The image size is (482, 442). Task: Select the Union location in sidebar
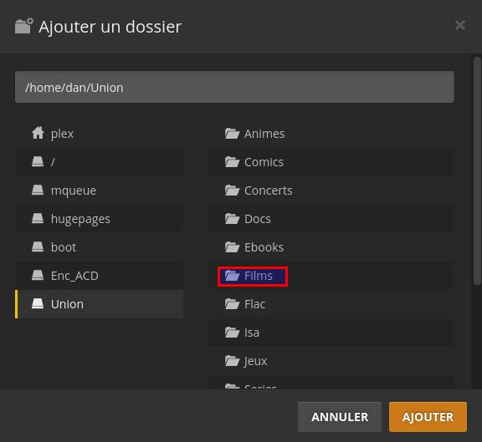click(100, 304)
